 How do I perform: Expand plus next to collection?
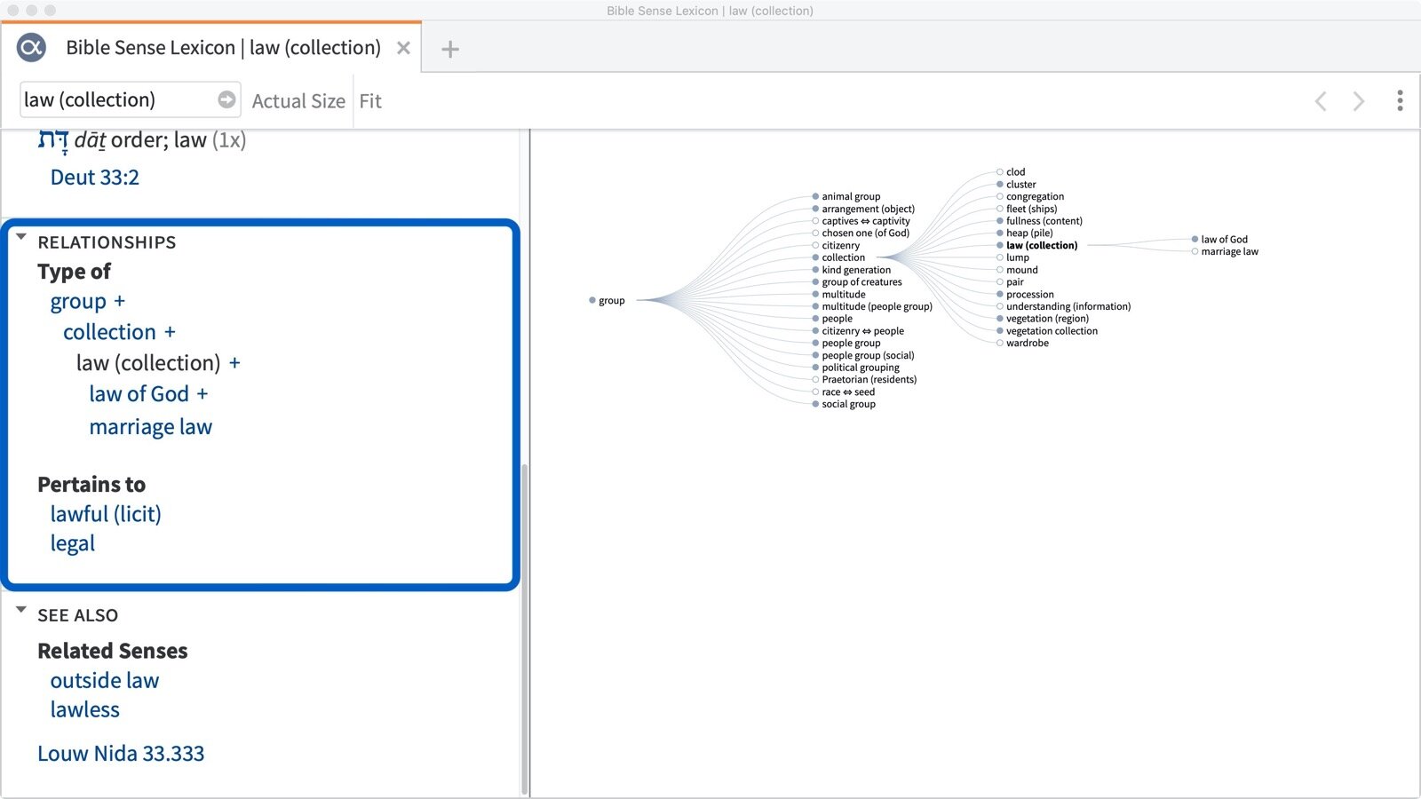170,332
